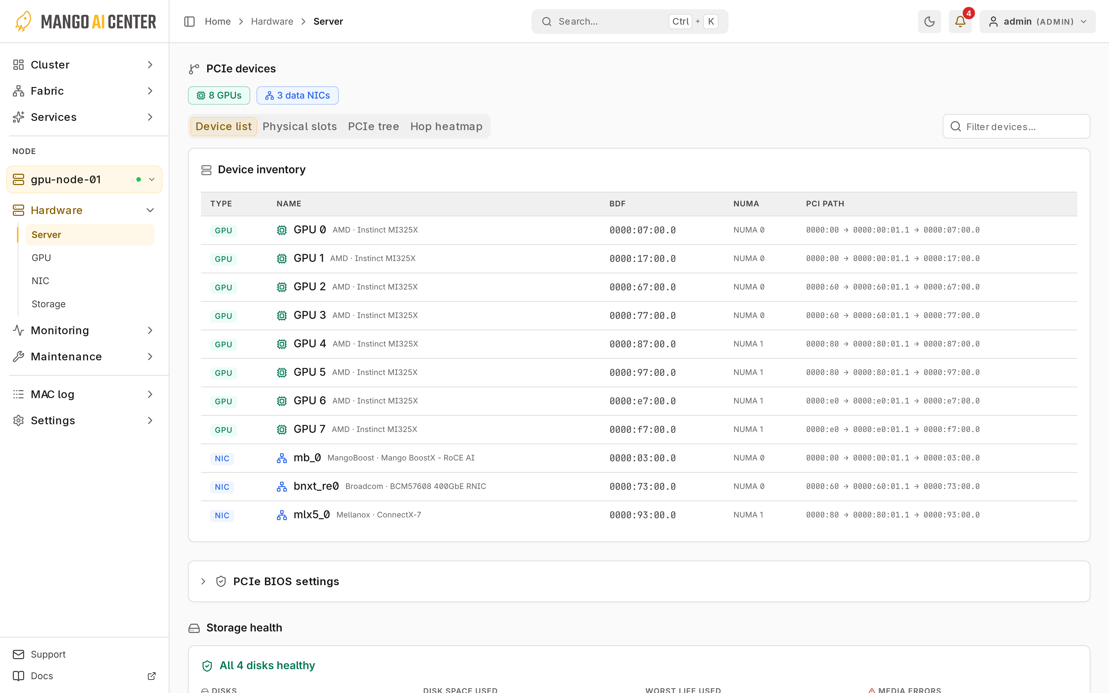The width and height of the screenshot is (1109, 693).
Task: Expand the Maintenance sidebar section
Action: tap(84, 356)
